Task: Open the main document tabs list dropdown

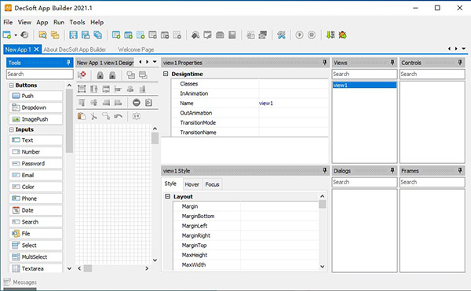Action: (464, 49)
